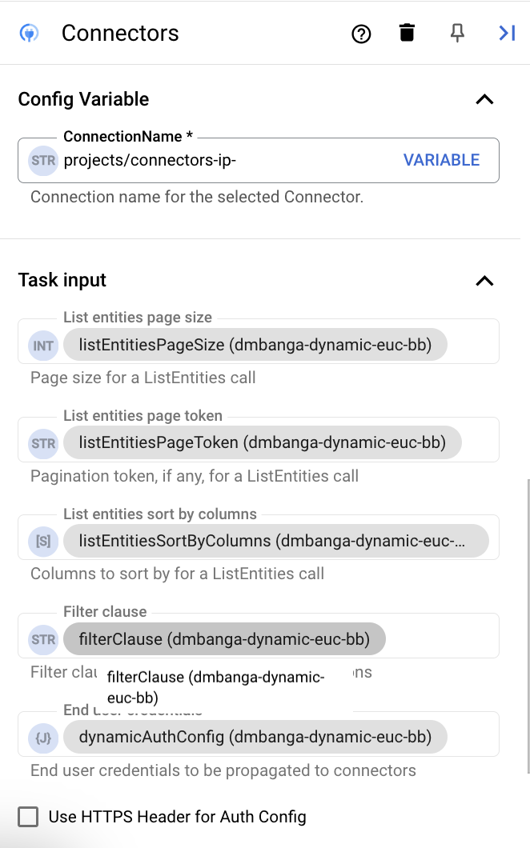Pin the Connectors panel
The width and height of the screenshot is (530, 848).
[x=457, y=34]
